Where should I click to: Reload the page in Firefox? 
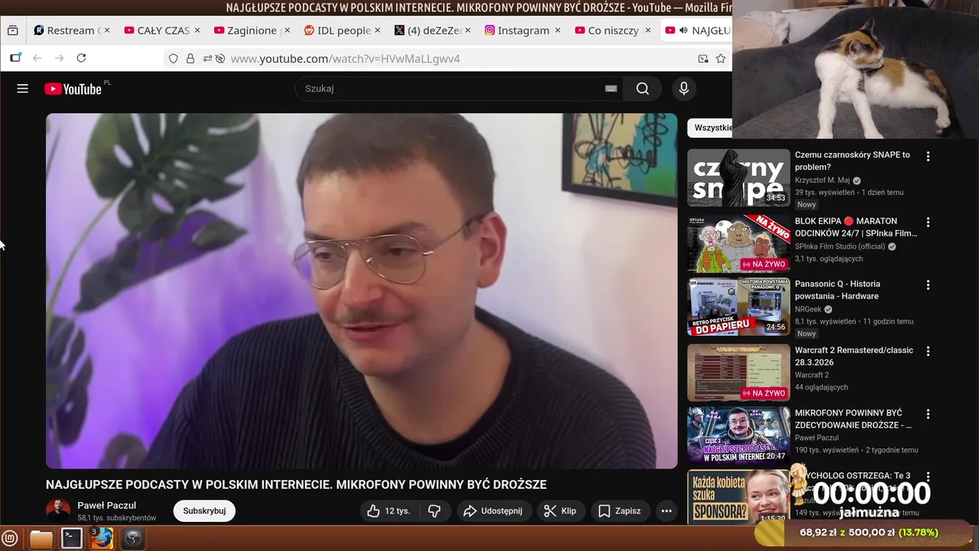(81, 58)
